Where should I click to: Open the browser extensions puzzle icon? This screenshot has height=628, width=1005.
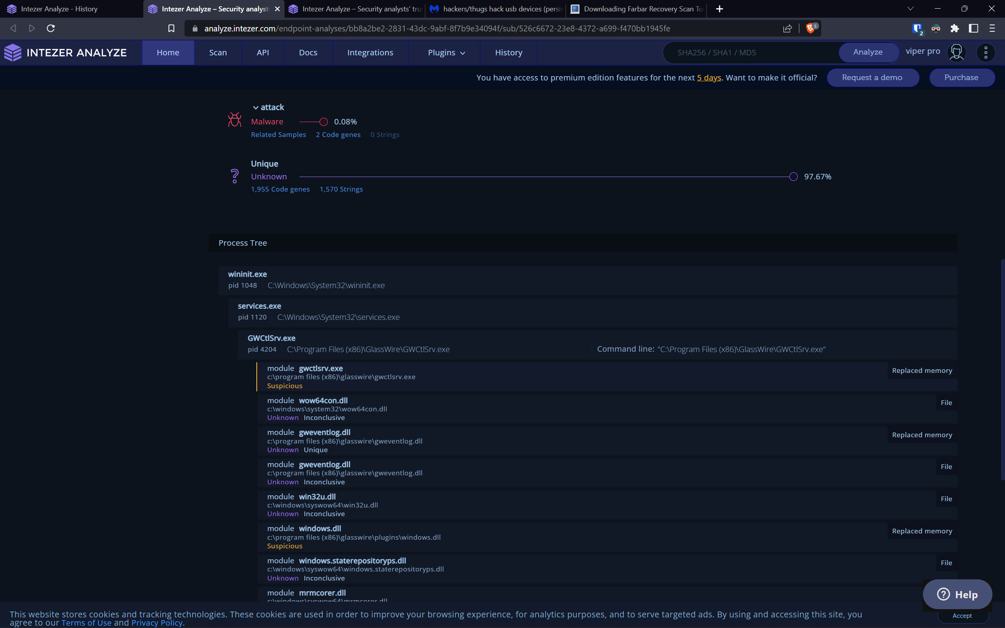point(955,28)
